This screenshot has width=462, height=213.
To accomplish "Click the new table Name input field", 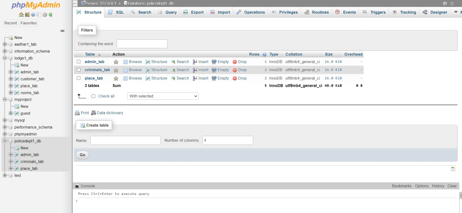I will pos(125,140).
